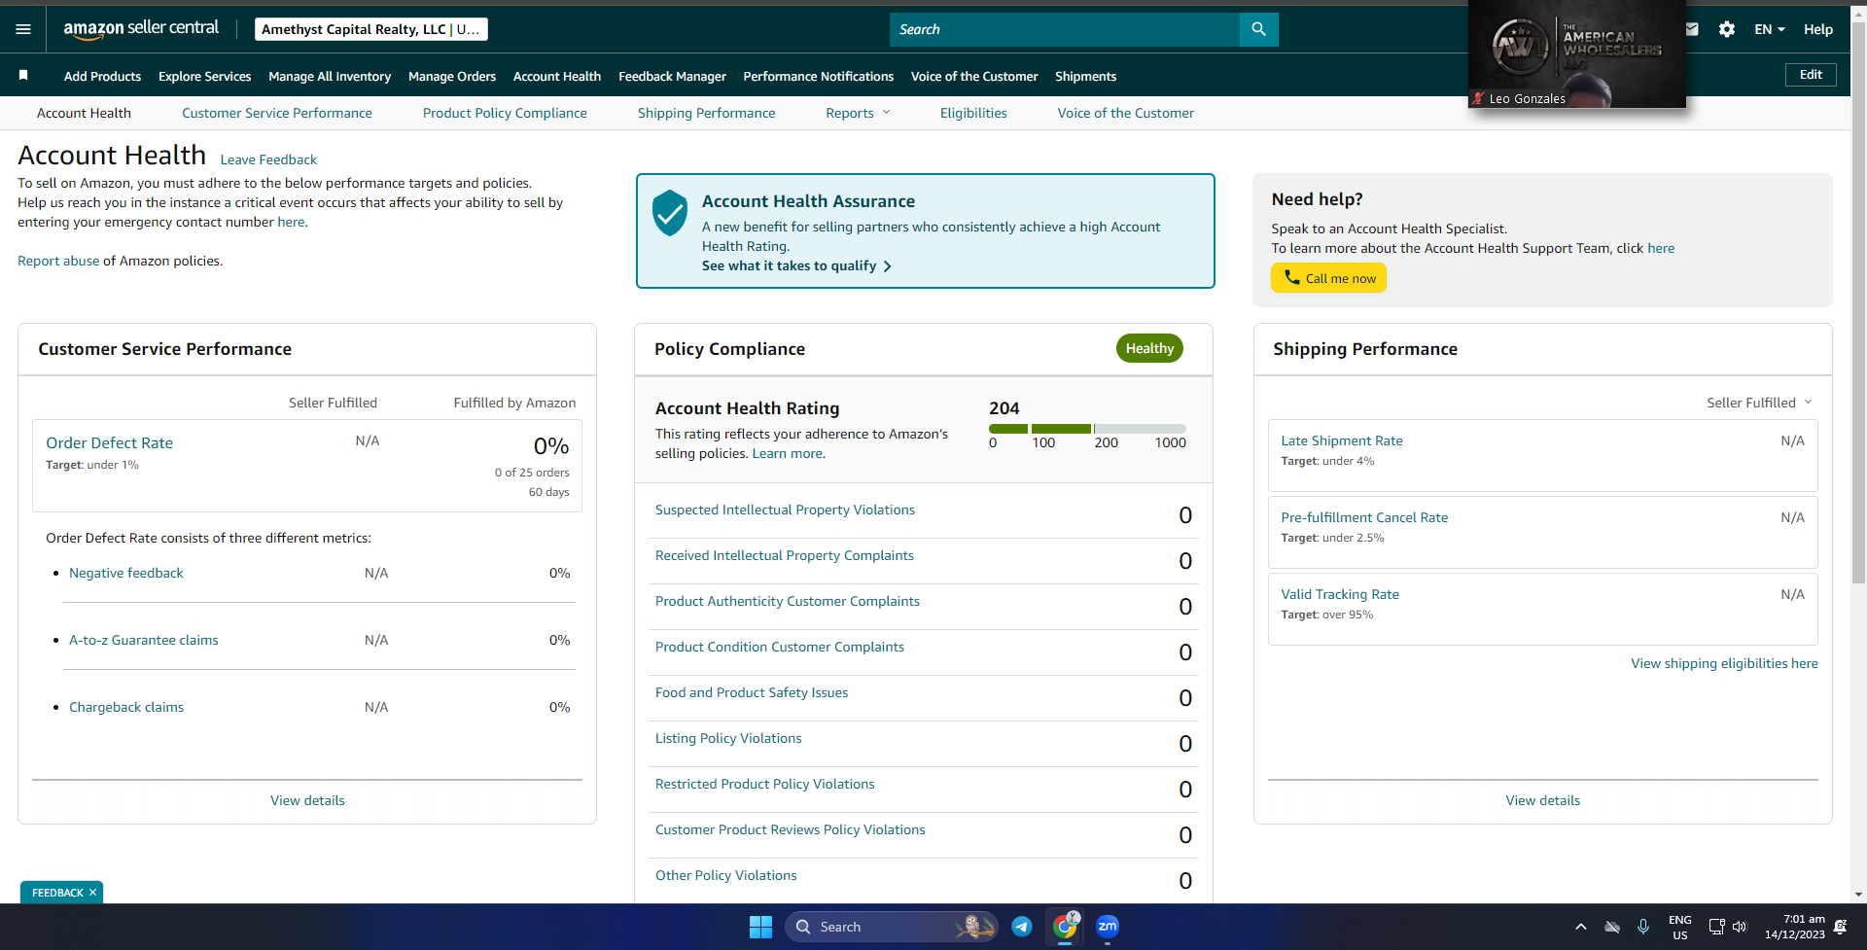1867x950 pixels.
Task: Click the Edit button
Action: [x=1811, y=75]
